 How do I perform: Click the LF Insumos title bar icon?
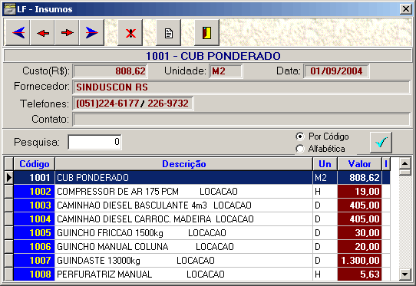tap(9, 9)
